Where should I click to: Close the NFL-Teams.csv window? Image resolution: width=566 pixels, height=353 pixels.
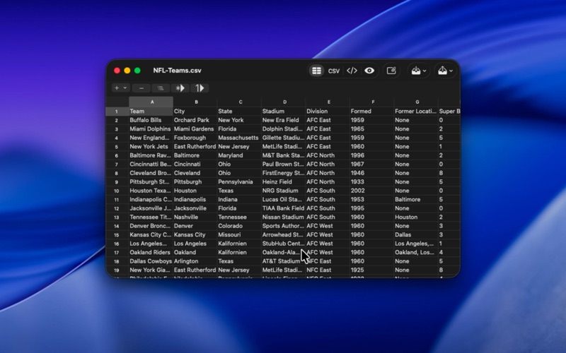tap(117, 71)
